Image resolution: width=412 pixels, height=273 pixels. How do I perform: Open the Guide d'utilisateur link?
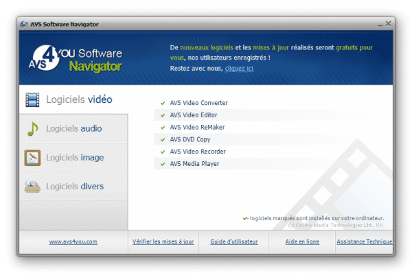click(234, 241)
